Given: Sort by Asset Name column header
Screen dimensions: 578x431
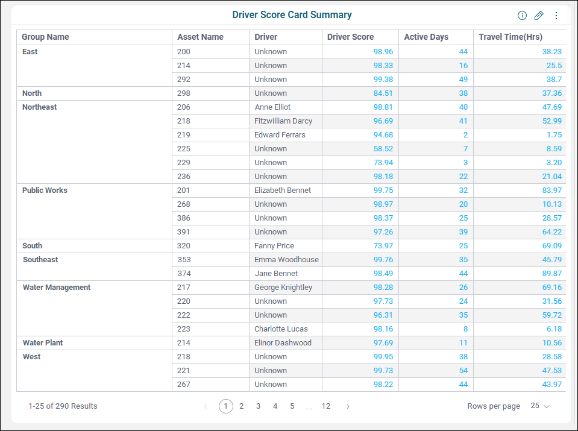Looking at the screenshot, I should coord(200,37).
